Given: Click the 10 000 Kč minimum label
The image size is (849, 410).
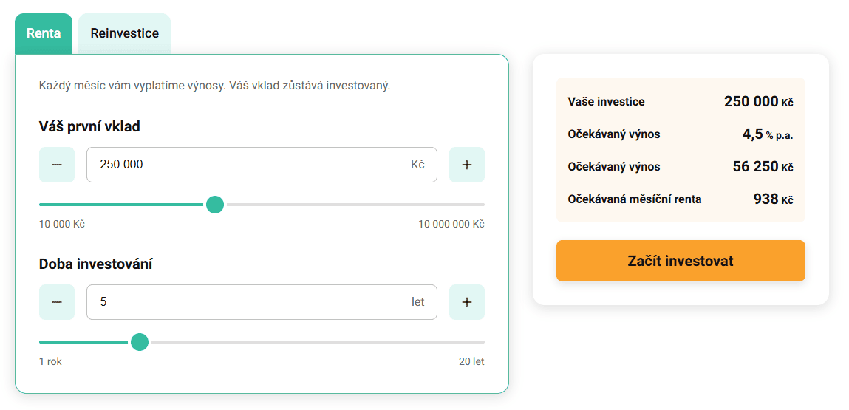Looking at the screenshot, I should (62, 224).
